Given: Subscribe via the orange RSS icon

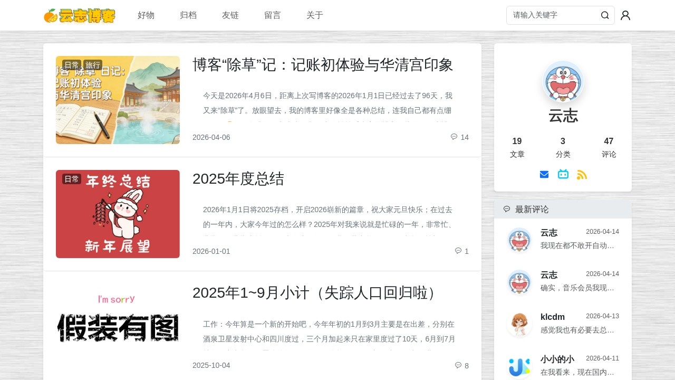Looking at the screenshot, I should (x=582, y=174).
